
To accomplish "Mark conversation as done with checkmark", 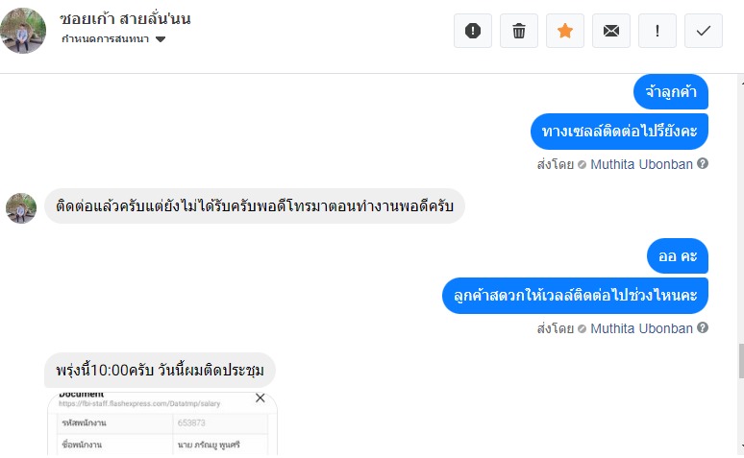I will (704, 31).
